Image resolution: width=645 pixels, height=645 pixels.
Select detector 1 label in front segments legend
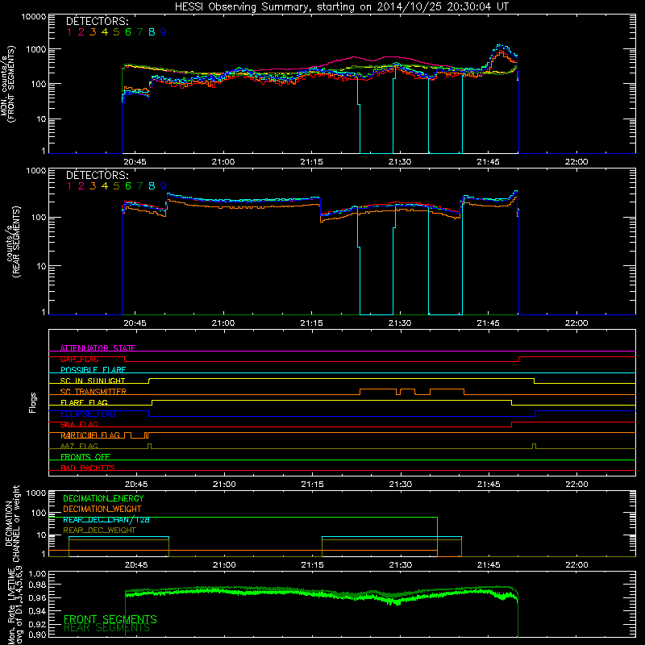(69, 32)
